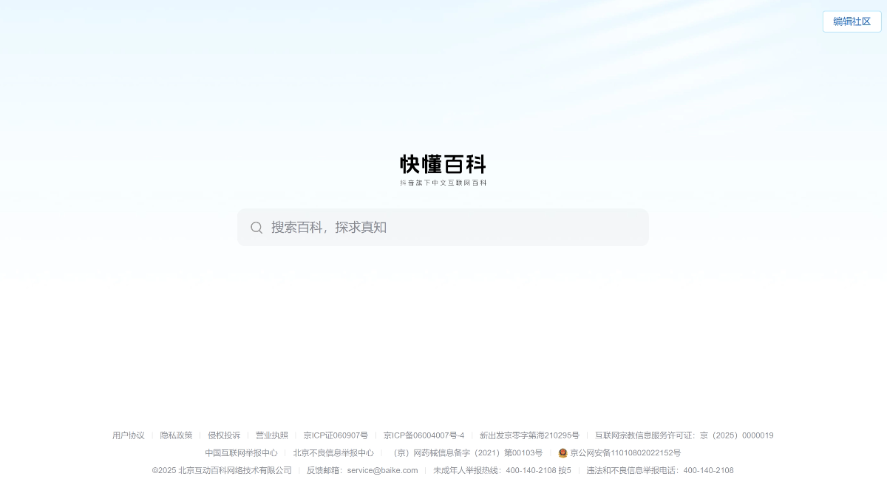The width and height of the screenshot is (887, 499).
Task: Click the 京公网安备11010802022152号 link
Action: tap(625, 453)
